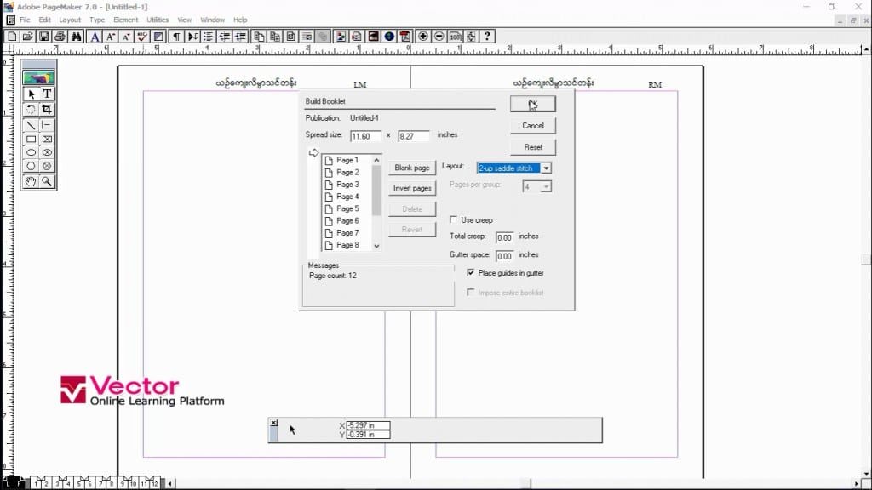This screenshot has width=872, height=490.
Task: Open the Utilities menu
Action: tap(158, 20)
